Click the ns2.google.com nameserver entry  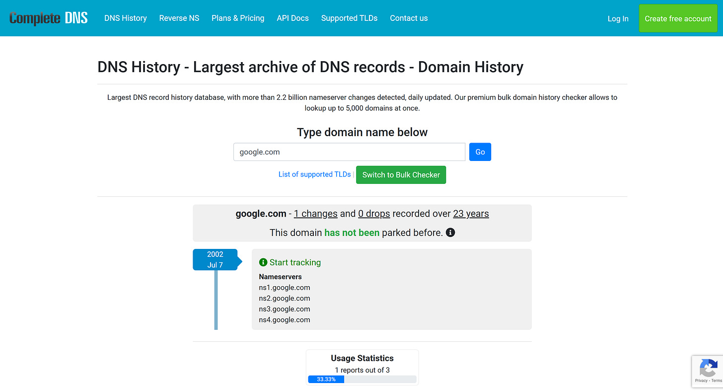coord(285,299)
